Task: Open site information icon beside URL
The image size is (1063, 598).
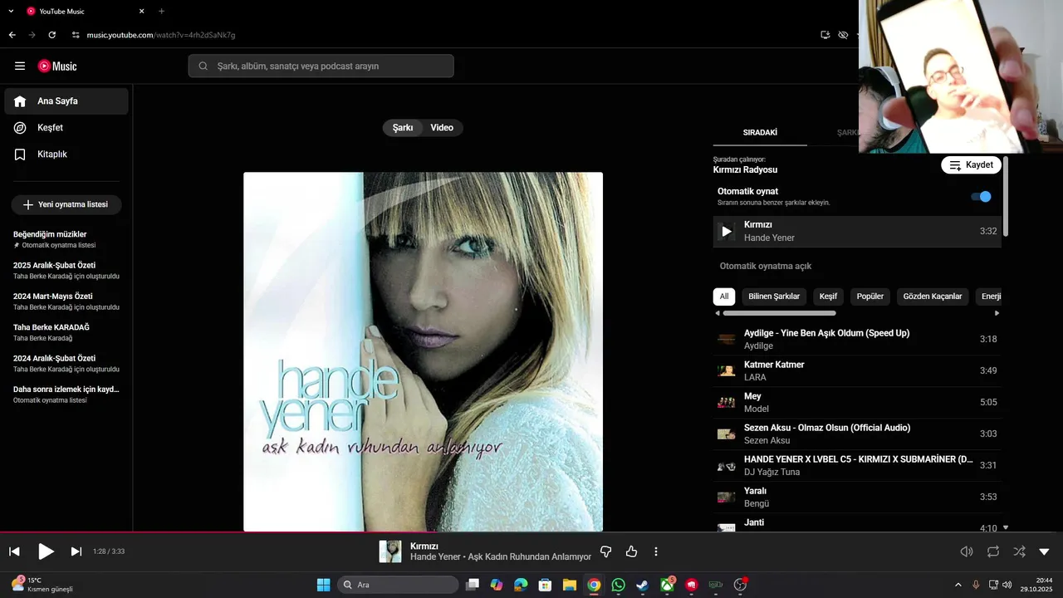Action: (x=76, y=35)
